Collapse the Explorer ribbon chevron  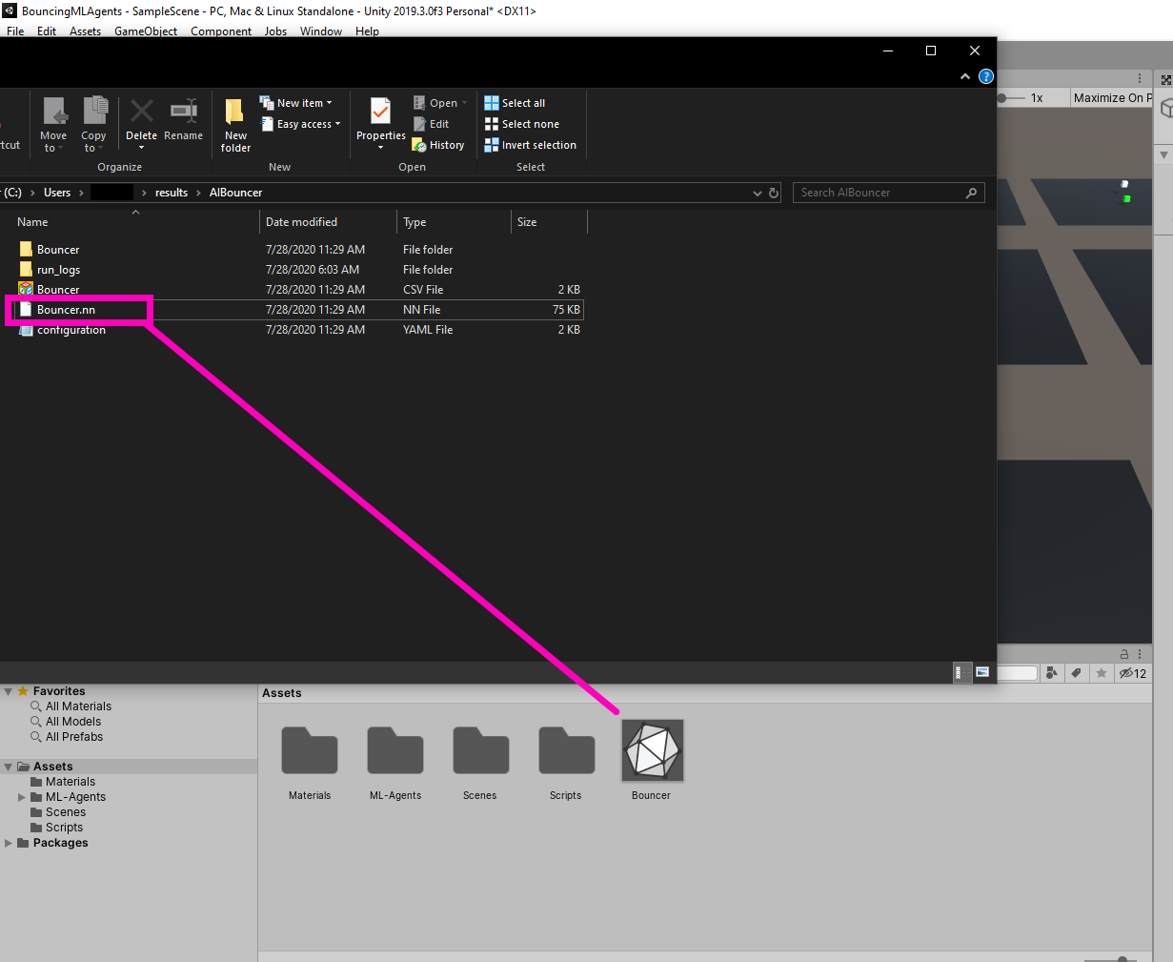(965, 76)
